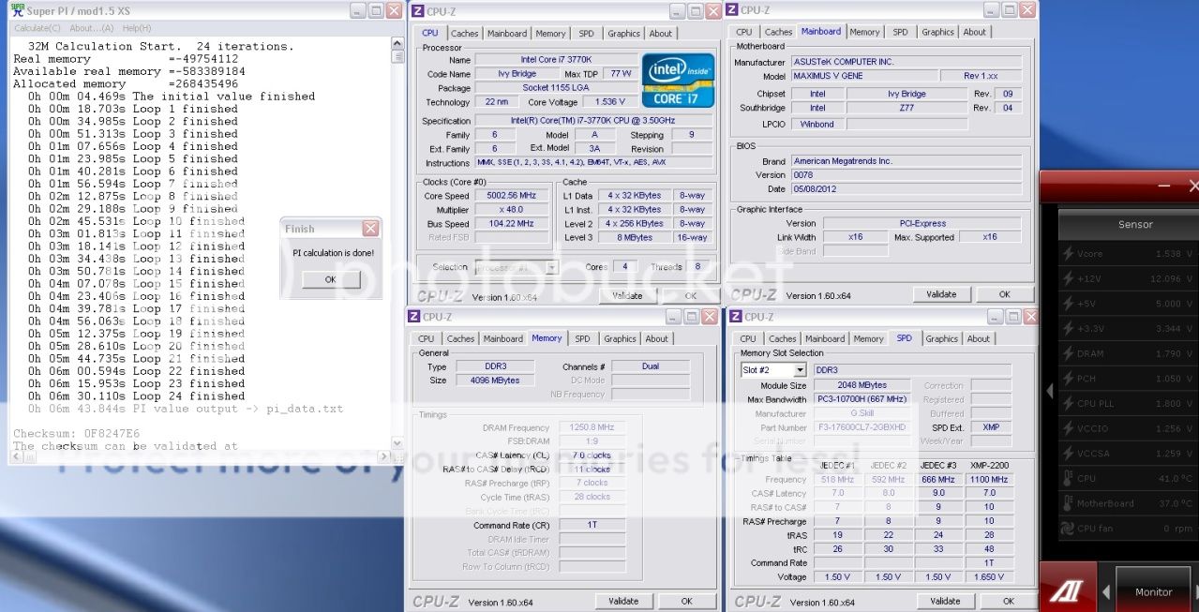This screenshot has height=612, width=1199.
Task: Click the CPU temperature thermometer icon
Action: coord(1067,479)
